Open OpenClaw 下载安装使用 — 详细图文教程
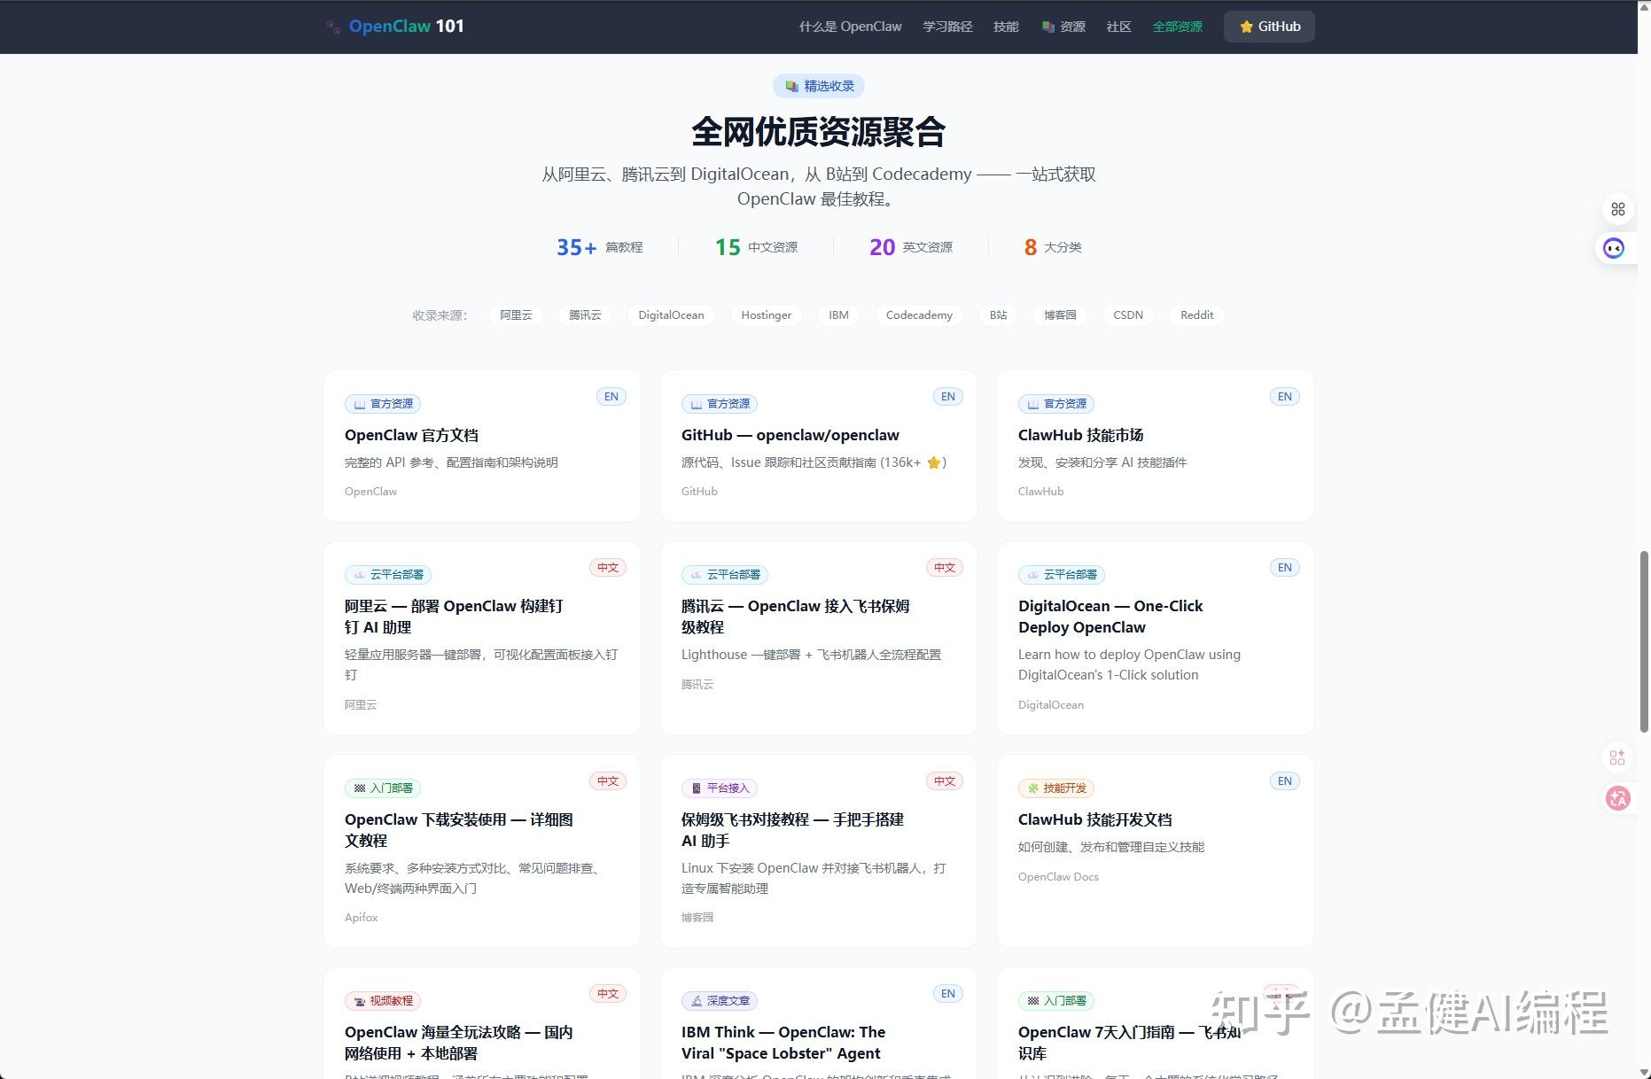 (x=482, y=851)
